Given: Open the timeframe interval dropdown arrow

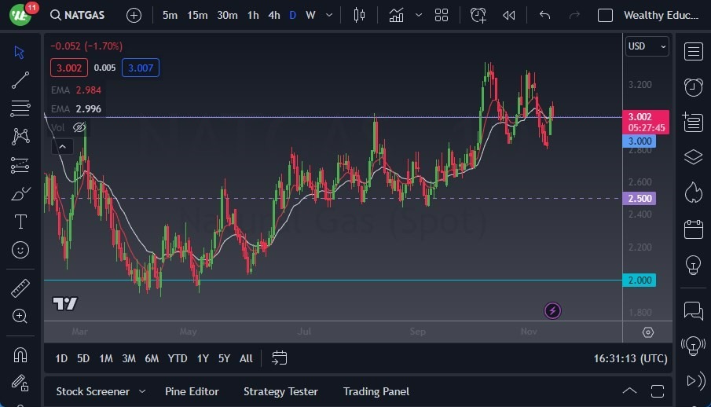Looking at the screenshot, I should pyautogui.click(x=328, y=15).
